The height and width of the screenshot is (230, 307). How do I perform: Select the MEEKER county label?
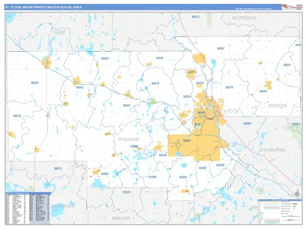tap(121, 218)
